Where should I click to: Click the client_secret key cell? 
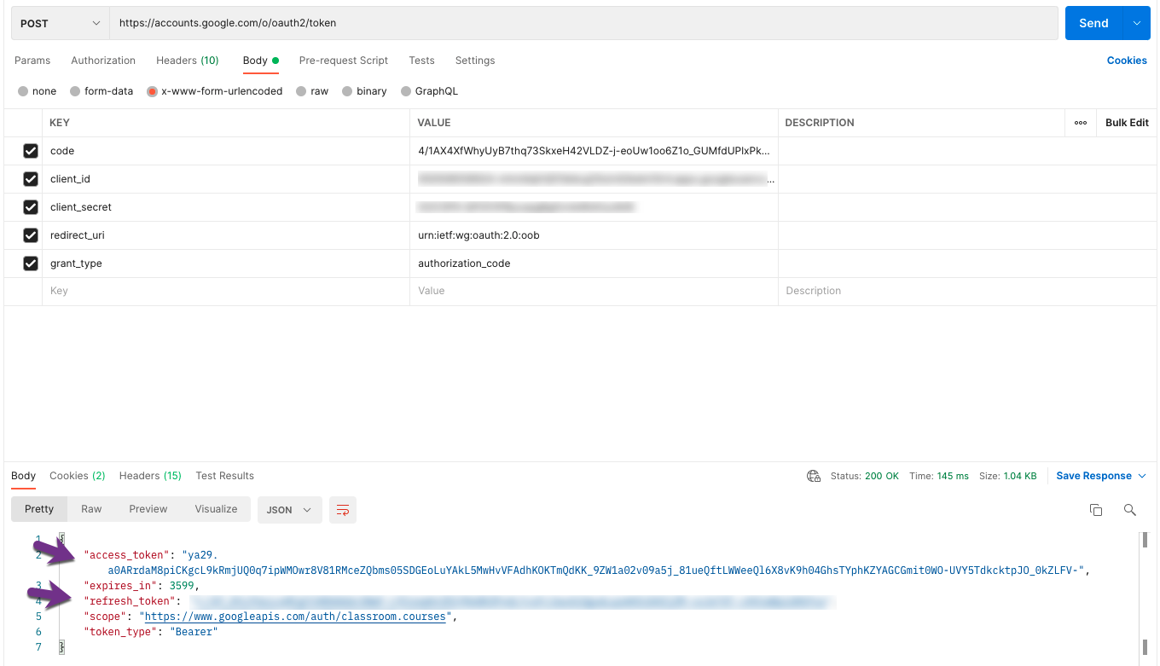click(226, 207)
